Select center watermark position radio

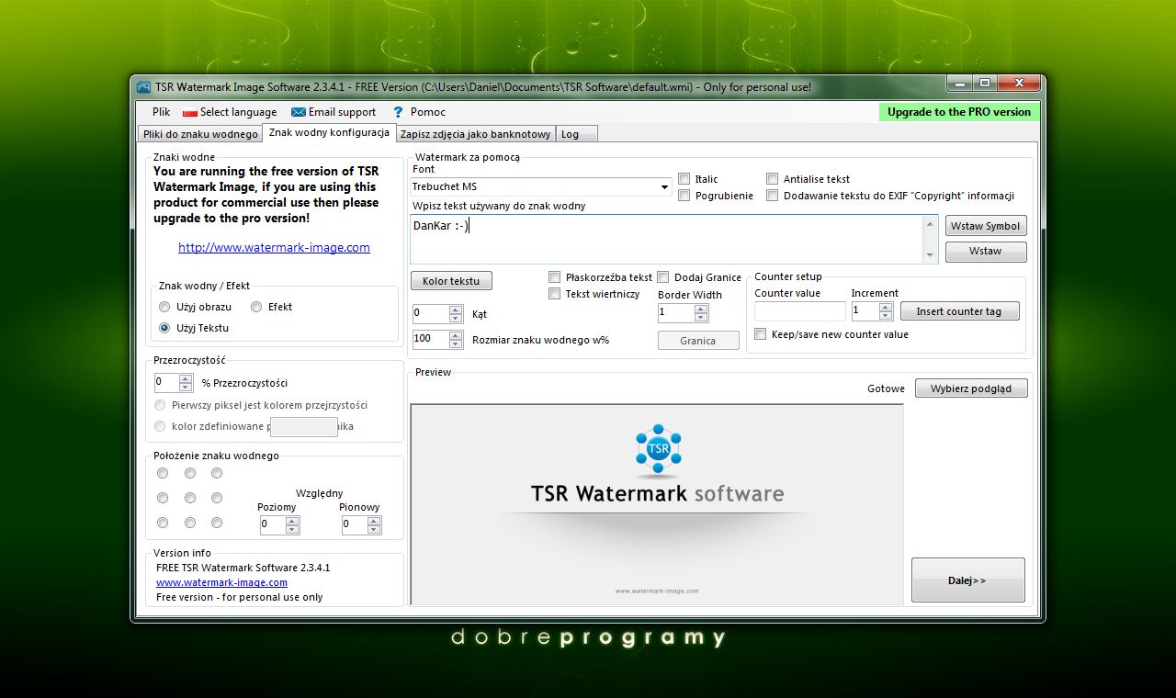point(190,498)
